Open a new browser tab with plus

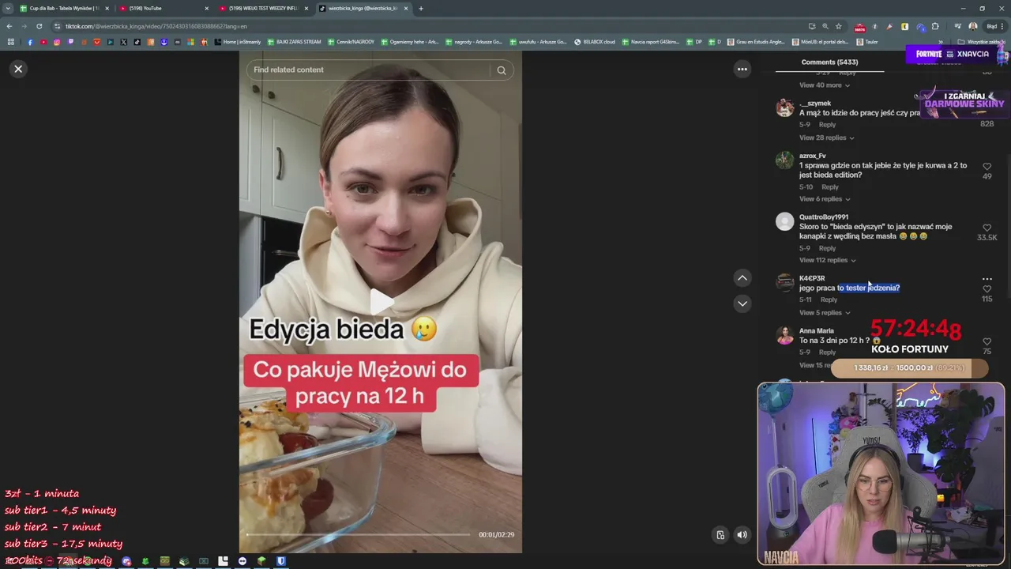coord(421,8)
